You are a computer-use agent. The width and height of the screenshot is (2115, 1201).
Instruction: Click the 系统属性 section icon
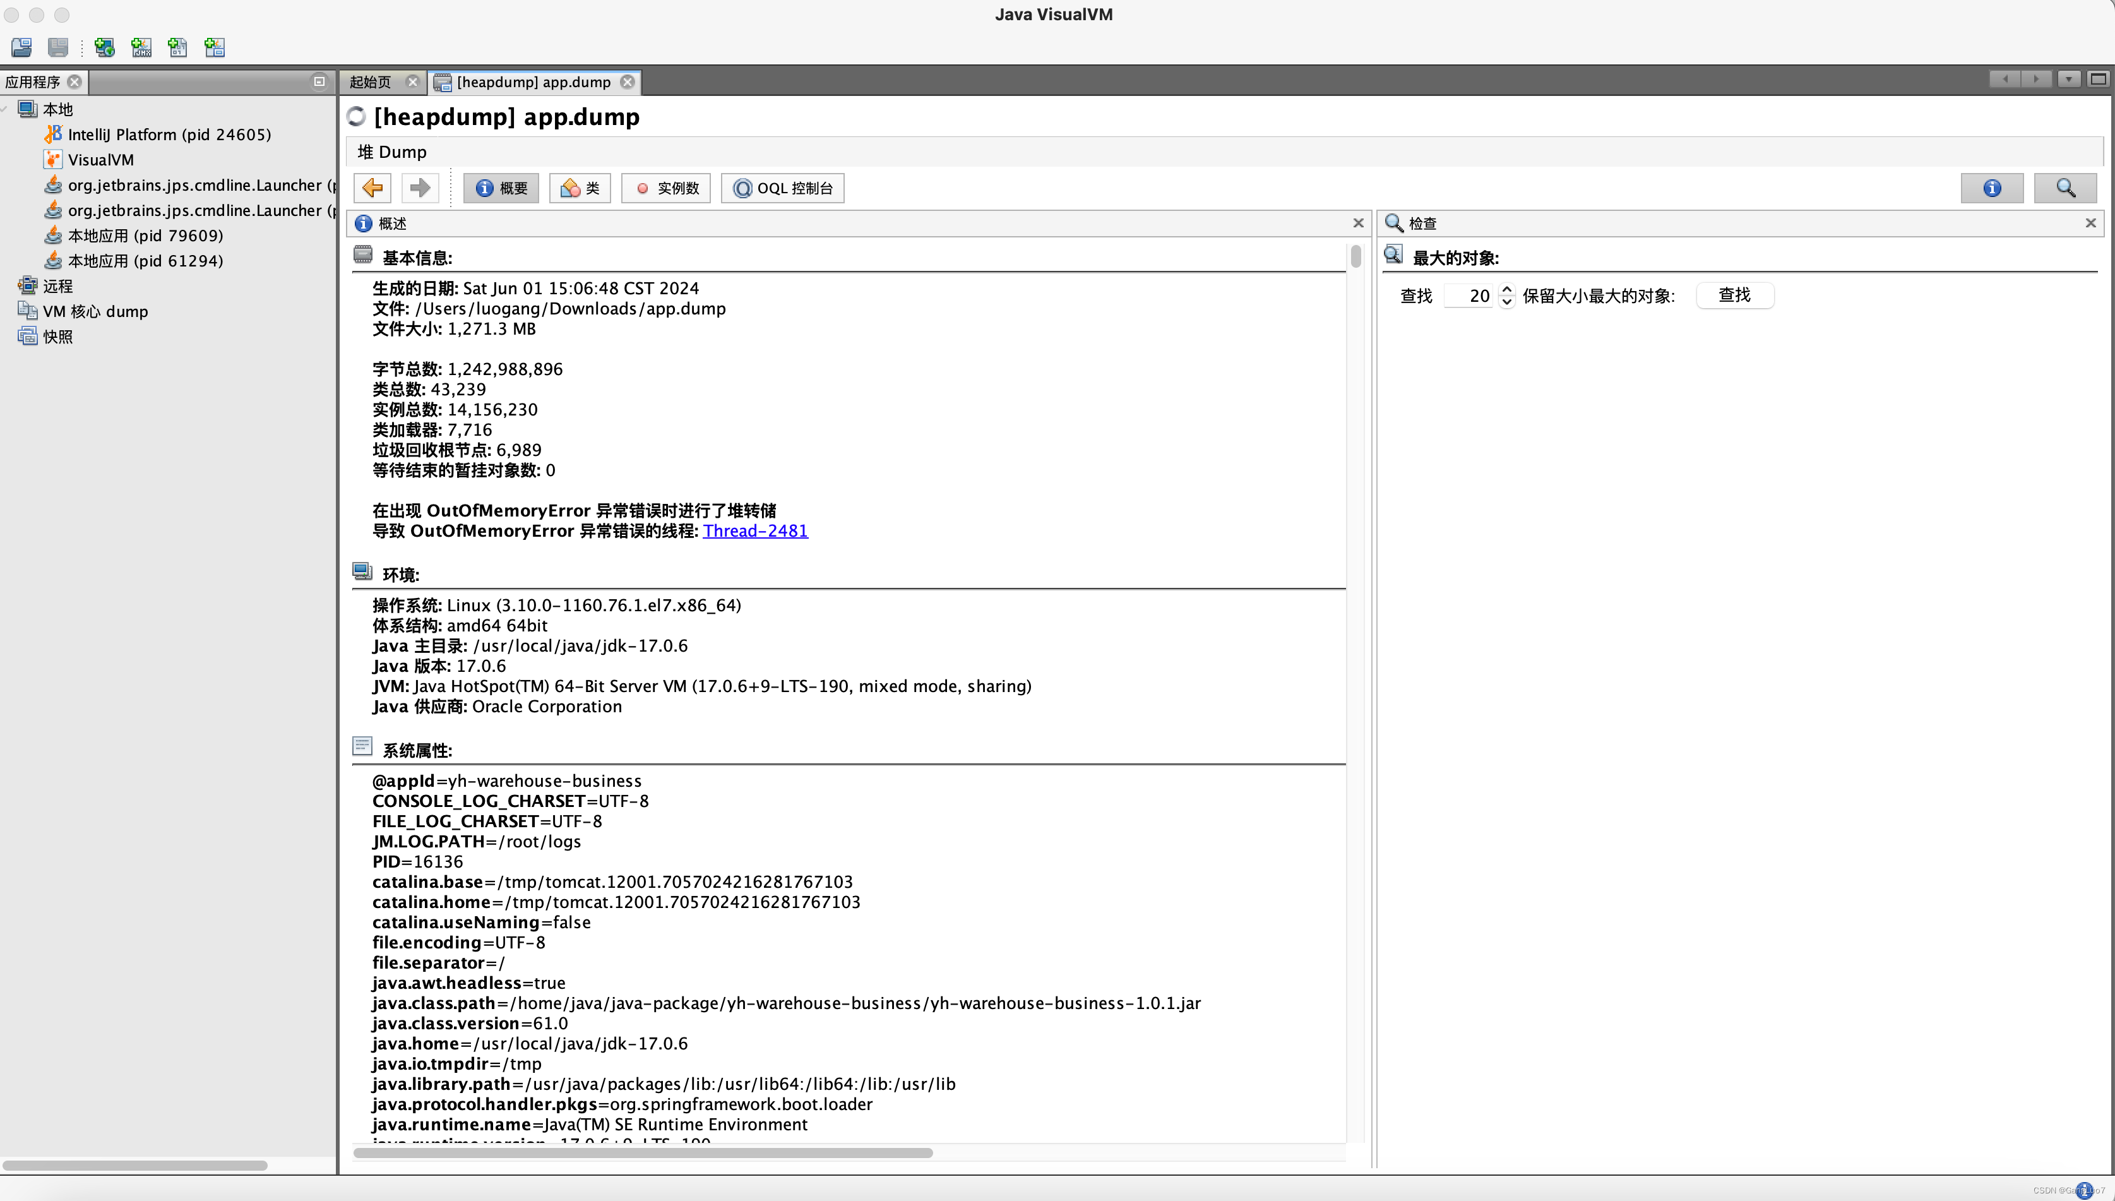(363, 746)
